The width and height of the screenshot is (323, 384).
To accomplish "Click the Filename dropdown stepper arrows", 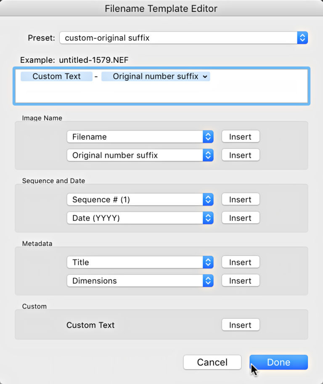I will click(208, 136).
